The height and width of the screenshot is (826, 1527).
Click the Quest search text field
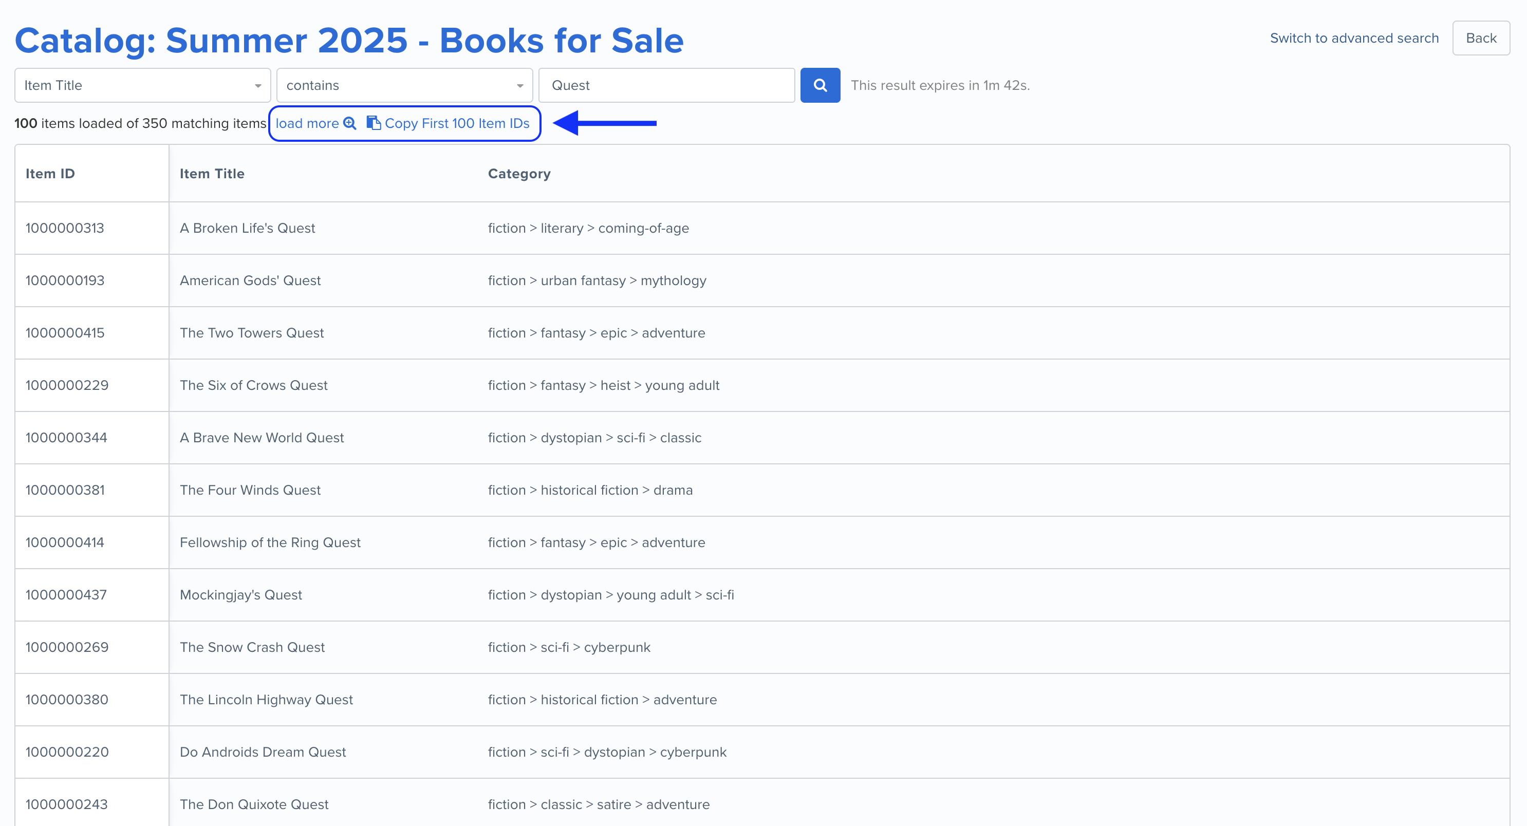point(666,85)
